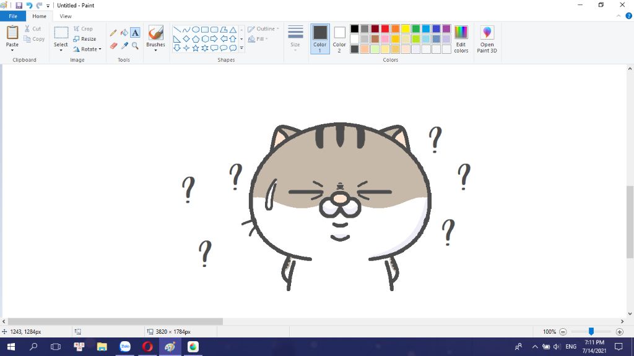Pick the black color swatch

[355, 28]
